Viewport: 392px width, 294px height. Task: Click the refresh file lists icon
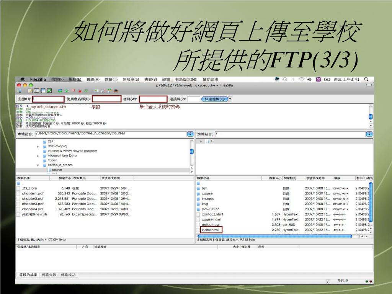(x=60, y=90)
